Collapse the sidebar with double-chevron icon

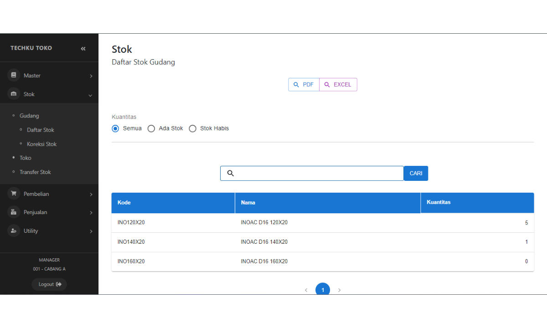[83, 48]
